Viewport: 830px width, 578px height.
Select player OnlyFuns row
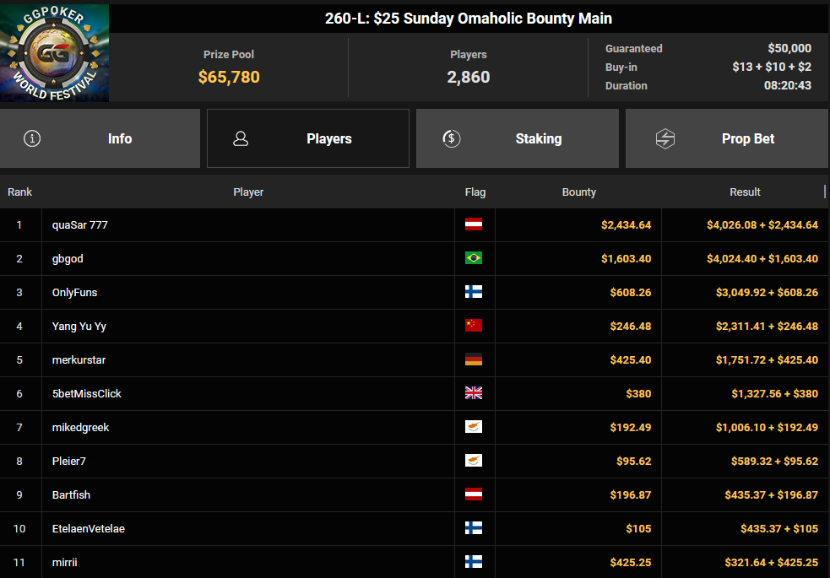(75, 293)
